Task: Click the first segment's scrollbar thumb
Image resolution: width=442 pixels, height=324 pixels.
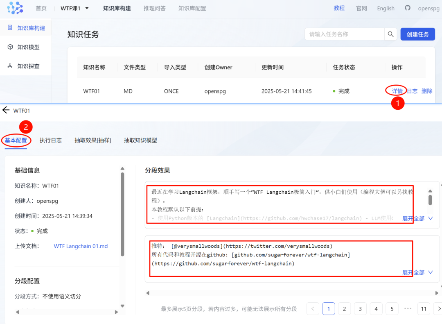Action: tap(430, 200)
